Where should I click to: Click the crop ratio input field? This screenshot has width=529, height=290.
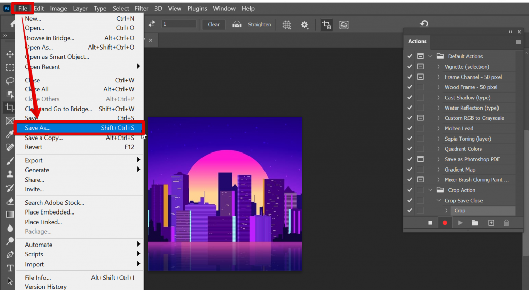click(x=179, y=24)
